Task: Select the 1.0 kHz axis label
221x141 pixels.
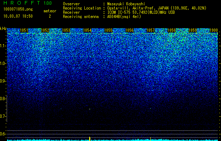Action: [x=3, y=63]
